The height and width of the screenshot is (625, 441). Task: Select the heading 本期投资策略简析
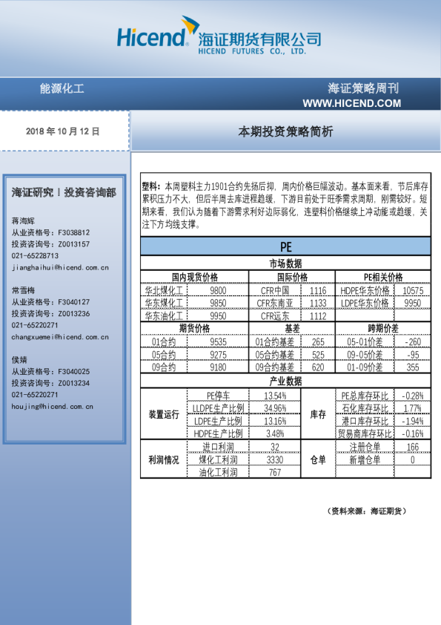pyautogui.click(x=285, y=131)
